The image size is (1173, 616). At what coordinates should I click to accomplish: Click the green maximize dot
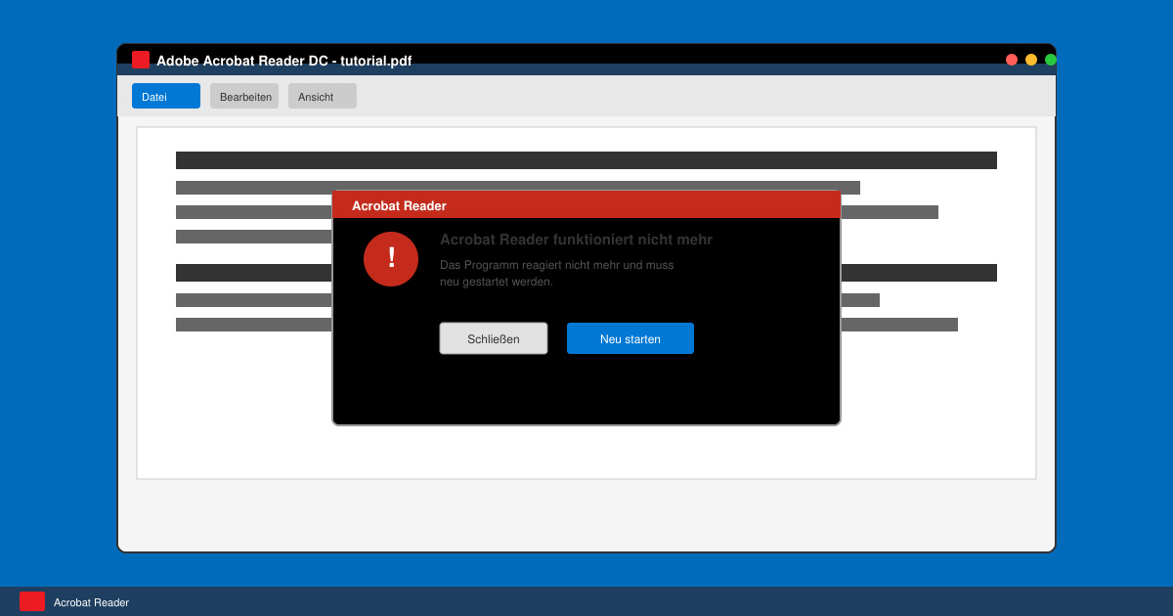tap(1051, 60)
